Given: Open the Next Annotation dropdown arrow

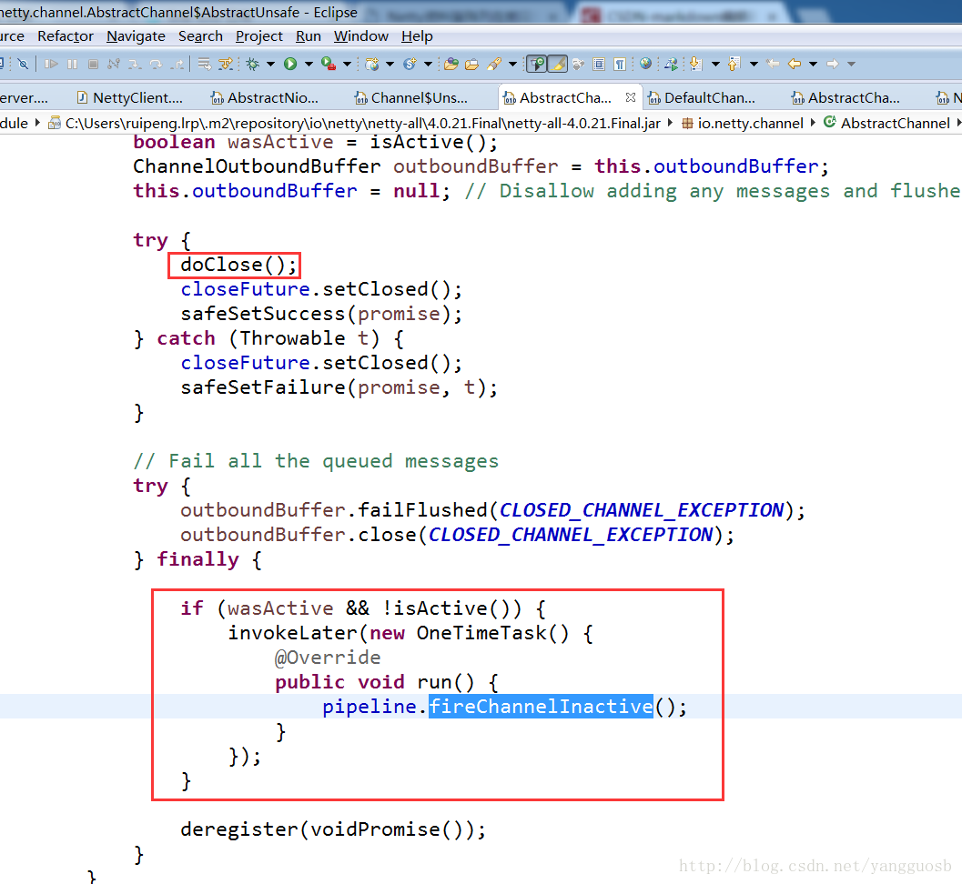Looking at the screenshot, I should (x=715, y=64).
